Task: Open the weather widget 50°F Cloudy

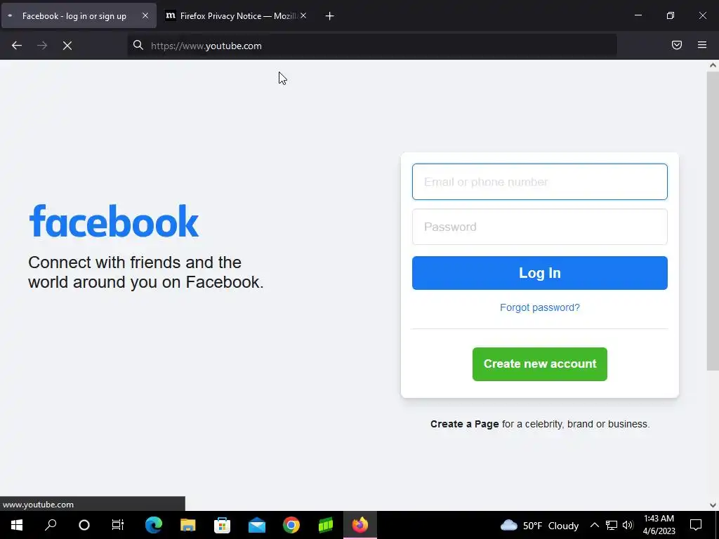Action: point(539,525)
